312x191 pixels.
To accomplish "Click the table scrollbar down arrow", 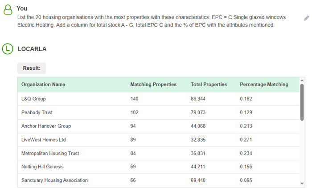I will coord(302,184).
